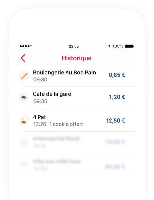Tap the blurred fork and knife icon
The width and height of the screenshot is (154, 200).
(x=24, y=142)
